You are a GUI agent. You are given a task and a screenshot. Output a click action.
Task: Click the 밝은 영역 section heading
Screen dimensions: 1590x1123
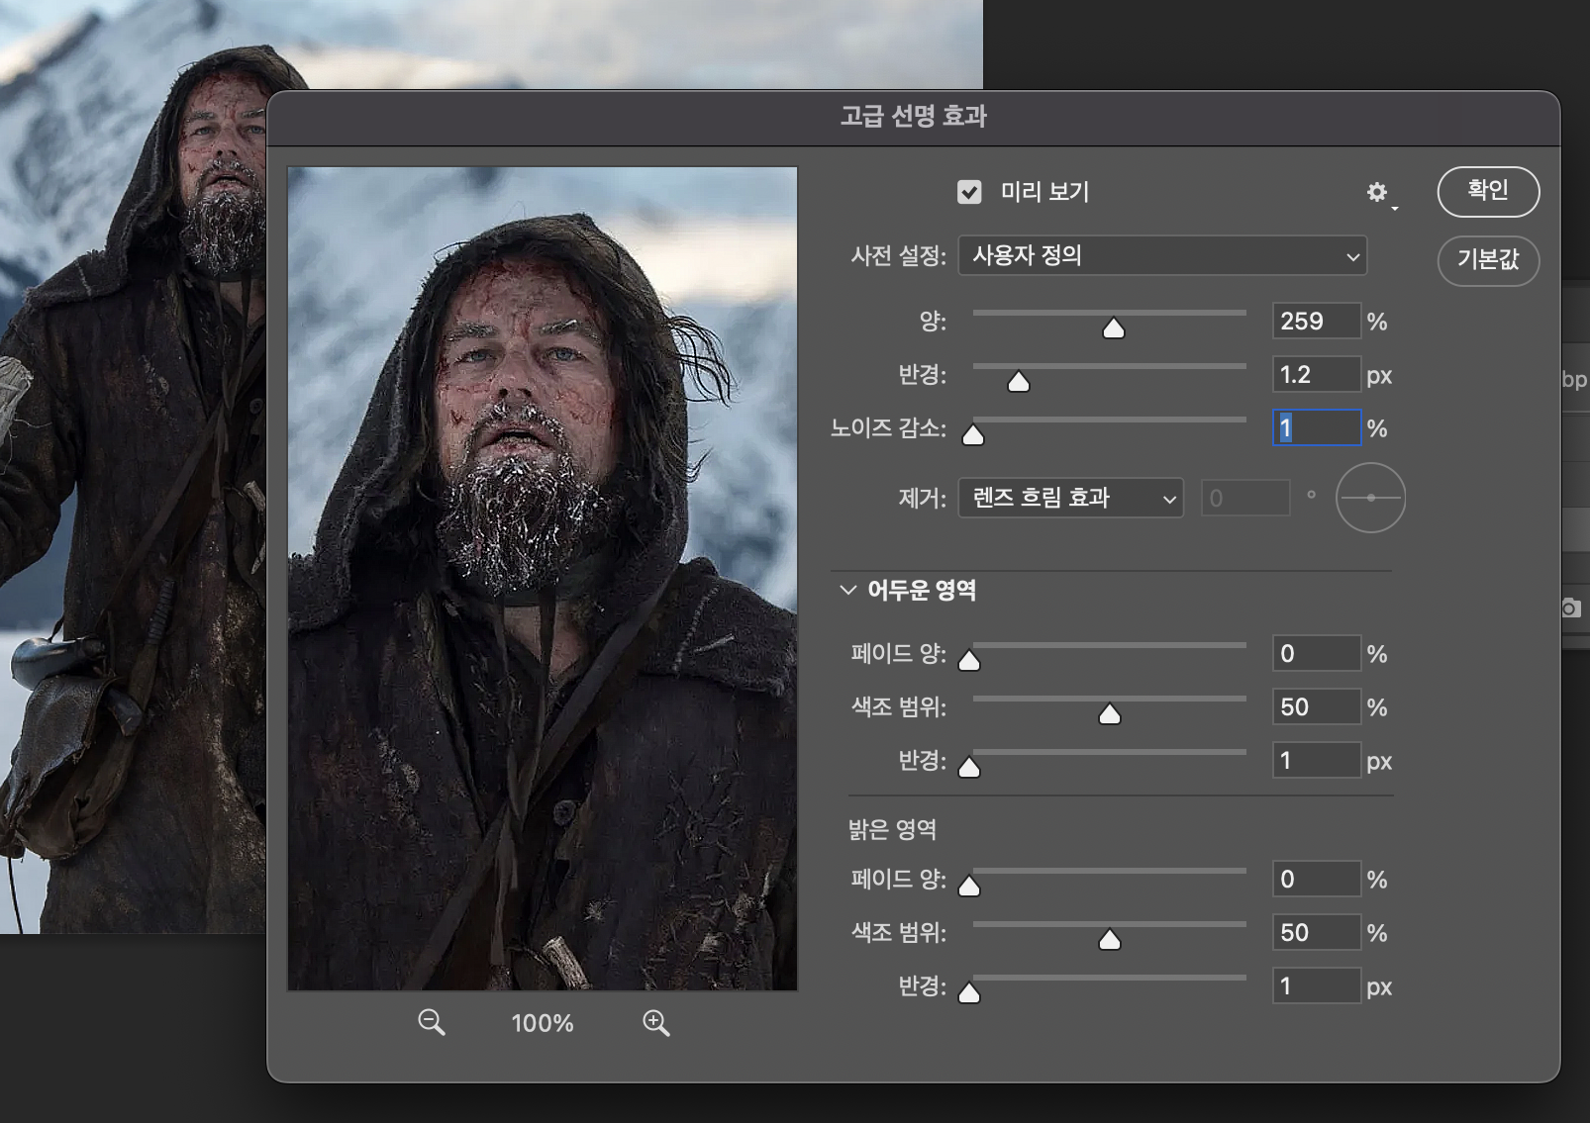tap(892, 829)
